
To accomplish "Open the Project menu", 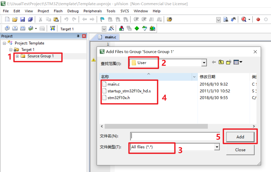I will pos(43,11).
